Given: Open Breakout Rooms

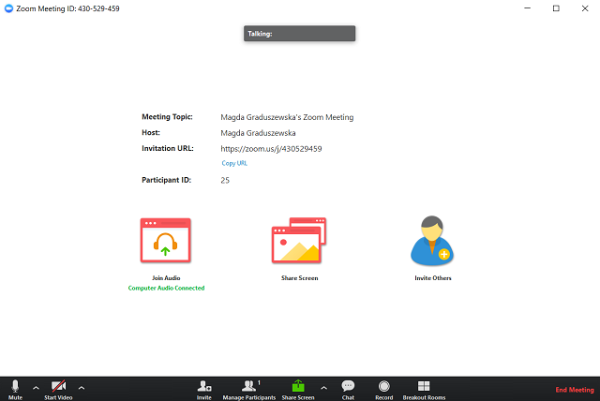Looking at the screenshot, I should pos(424,386).
